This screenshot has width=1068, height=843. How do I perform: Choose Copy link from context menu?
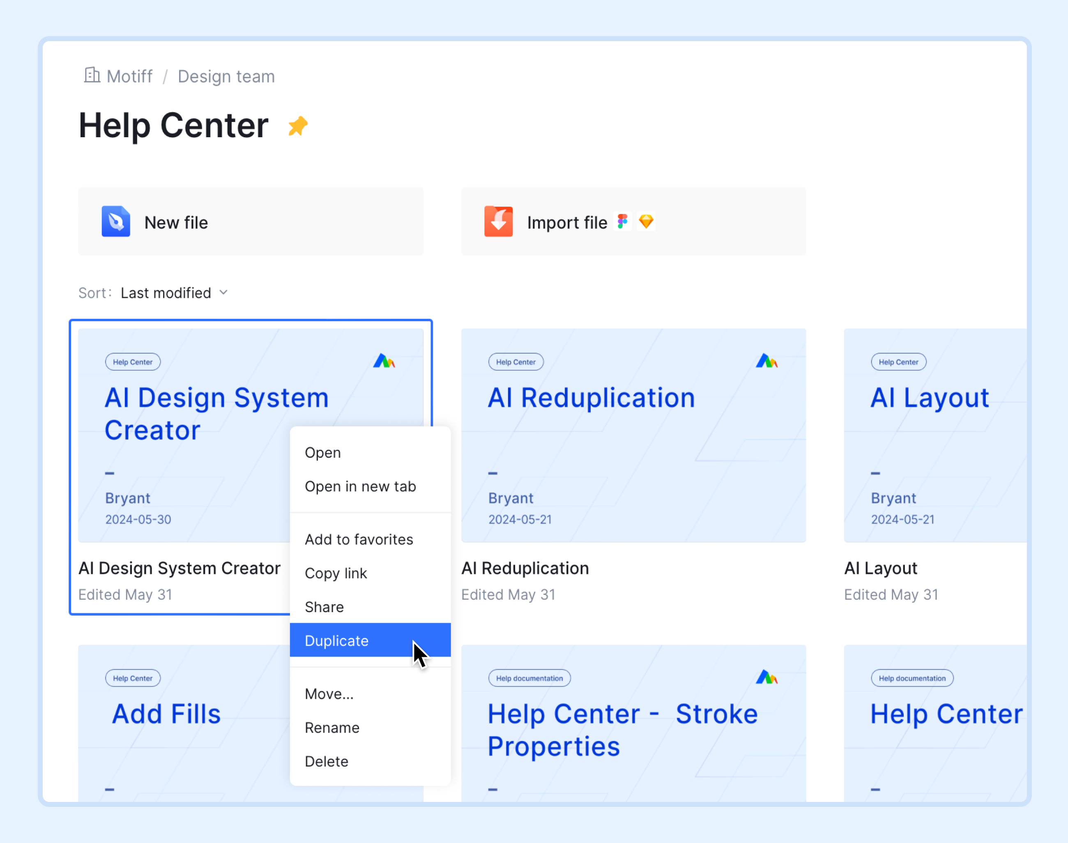370,573
